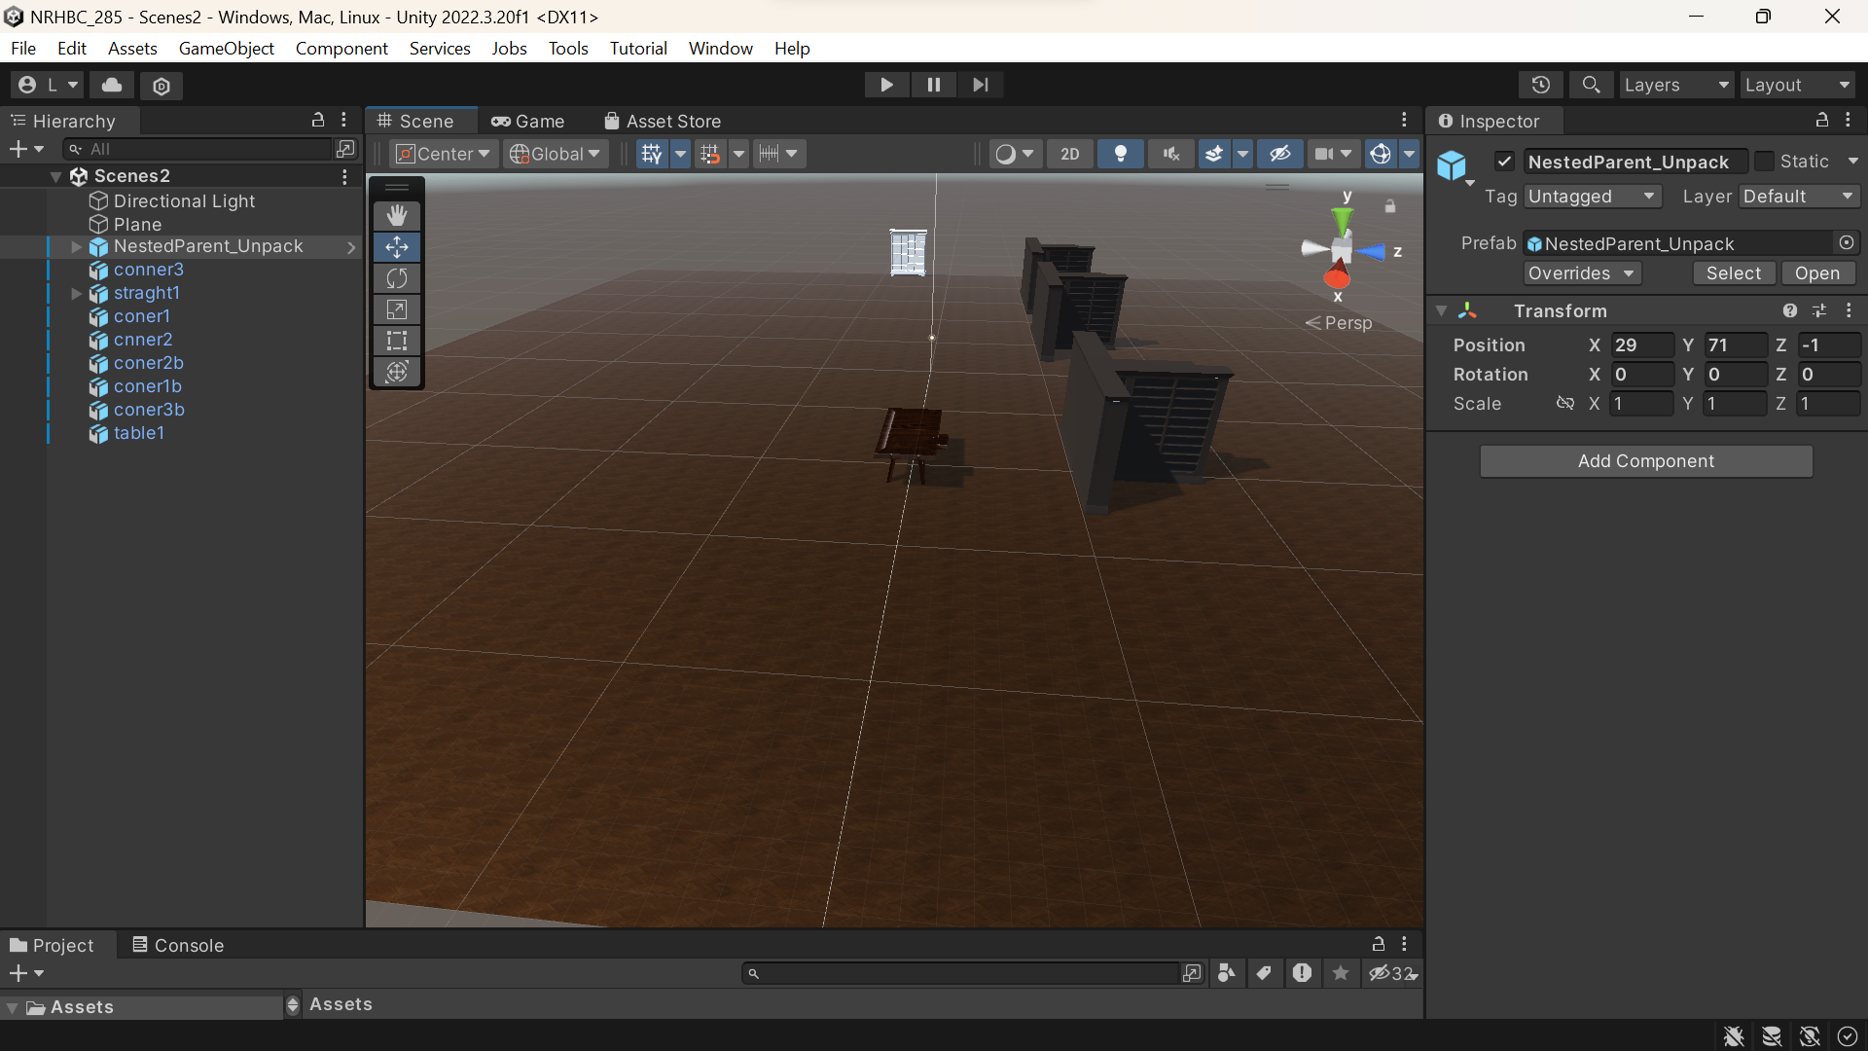Open Transform preset selector icon
Screen dimensions: 1868x1051
(x=1819, y=310)
